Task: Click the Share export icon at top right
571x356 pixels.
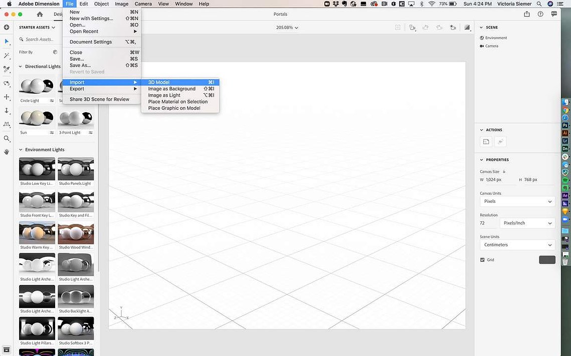Action: [527, 14]
